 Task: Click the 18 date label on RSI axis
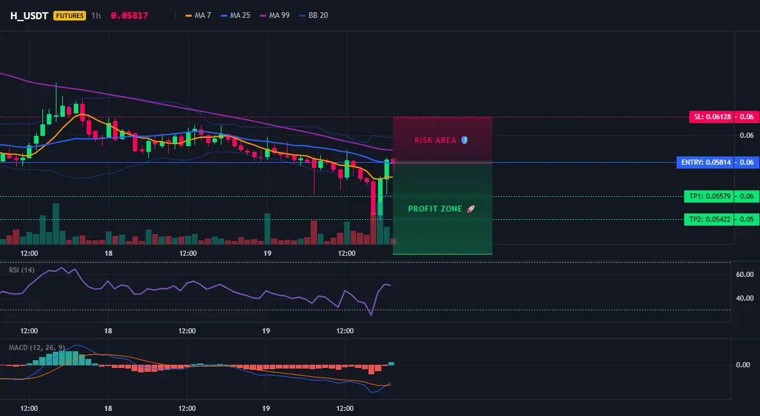pyautogui.click(x=108, y=331)
